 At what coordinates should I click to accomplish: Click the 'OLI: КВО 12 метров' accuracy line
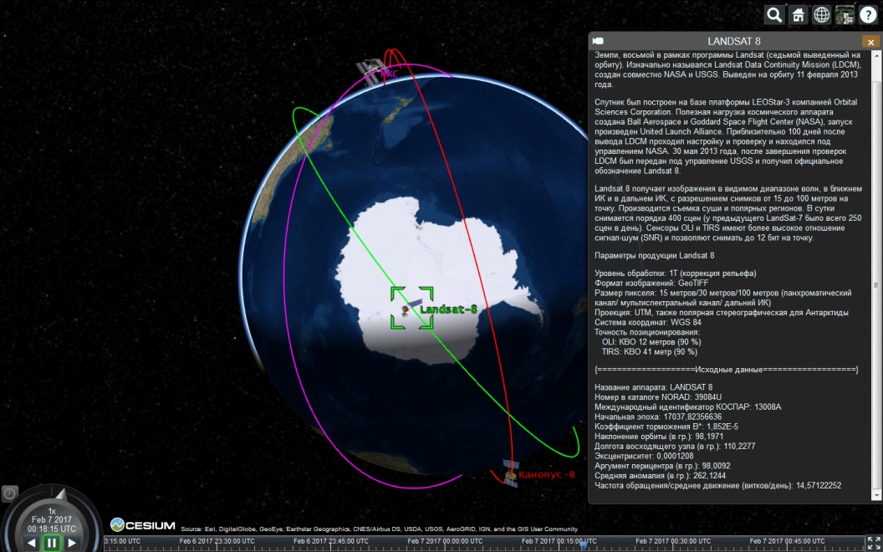[651, 341]
